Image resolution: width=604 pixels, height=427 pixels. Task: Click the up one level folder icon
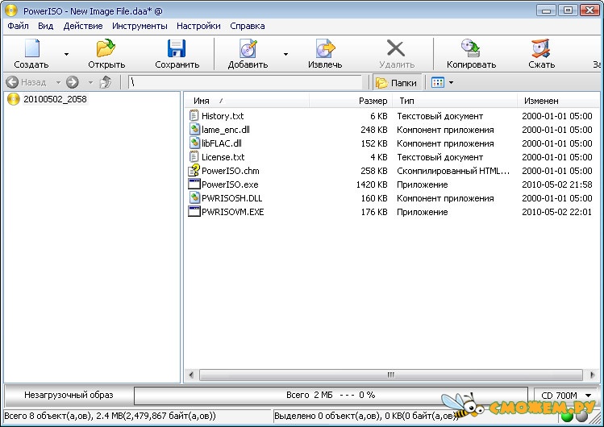point(106,82)
